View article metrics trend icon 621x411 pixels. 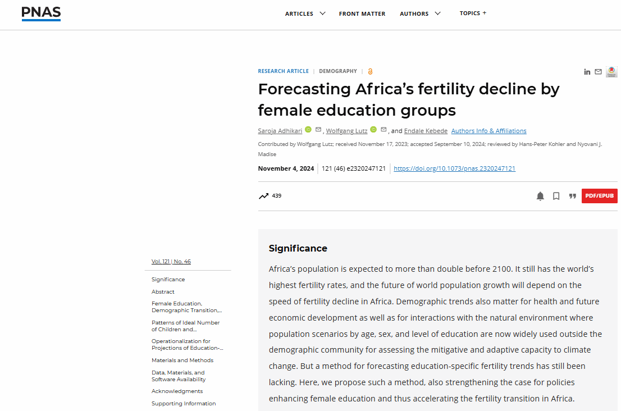pos(264,196)
